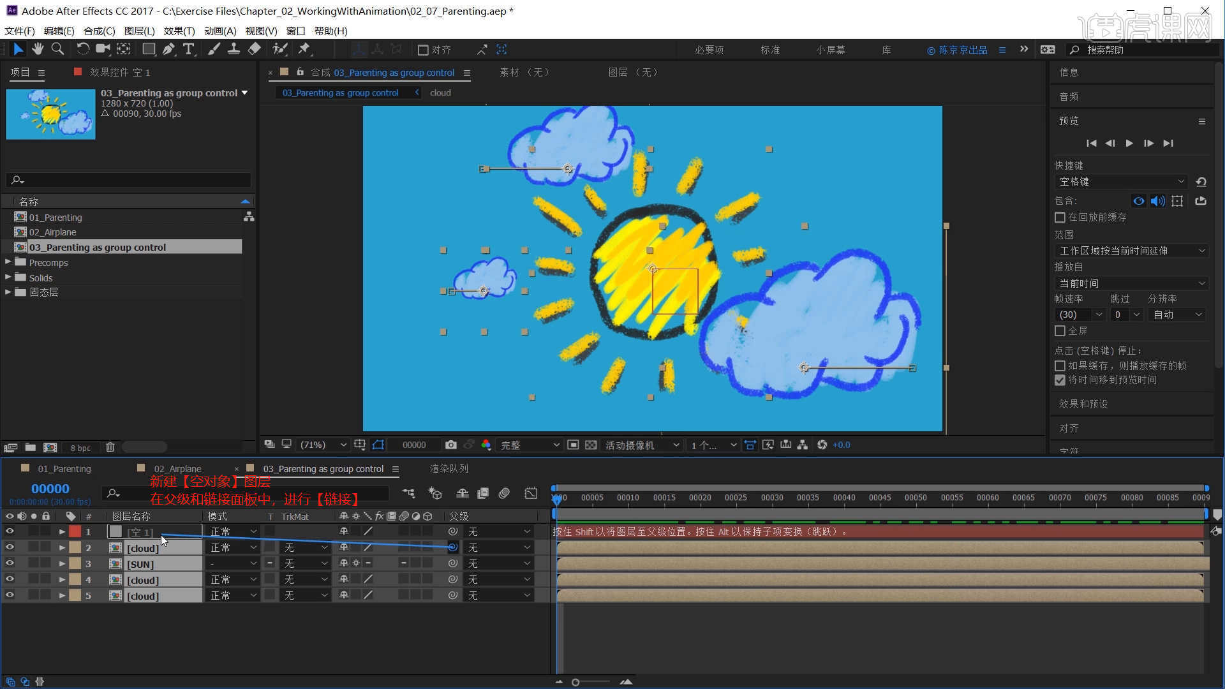Viewport: 1225px width, 689px height.
Task: Expand the Precomps folder
Action: click(x=8, y=262)
